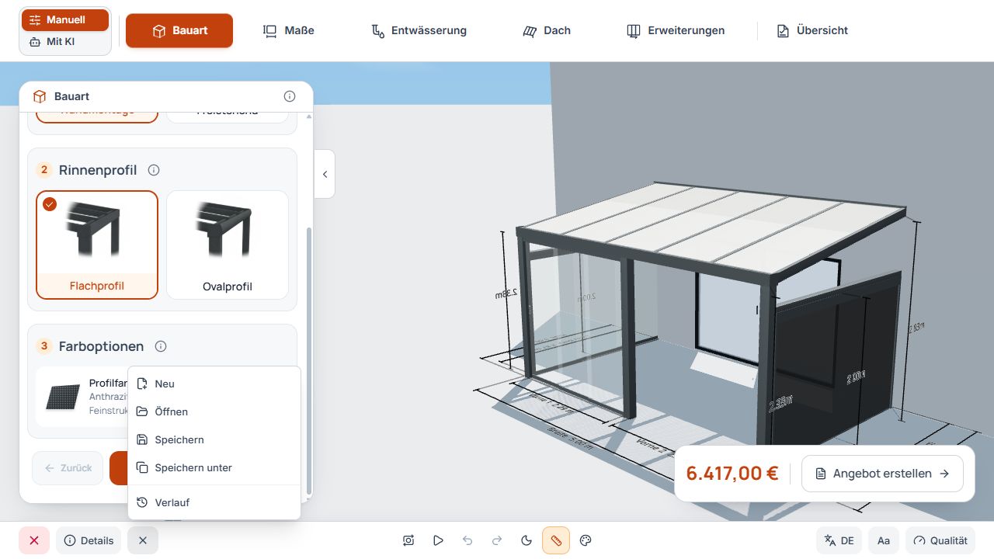
Task: Collapse the side panel with chevron
Action: tap(325, 174)
